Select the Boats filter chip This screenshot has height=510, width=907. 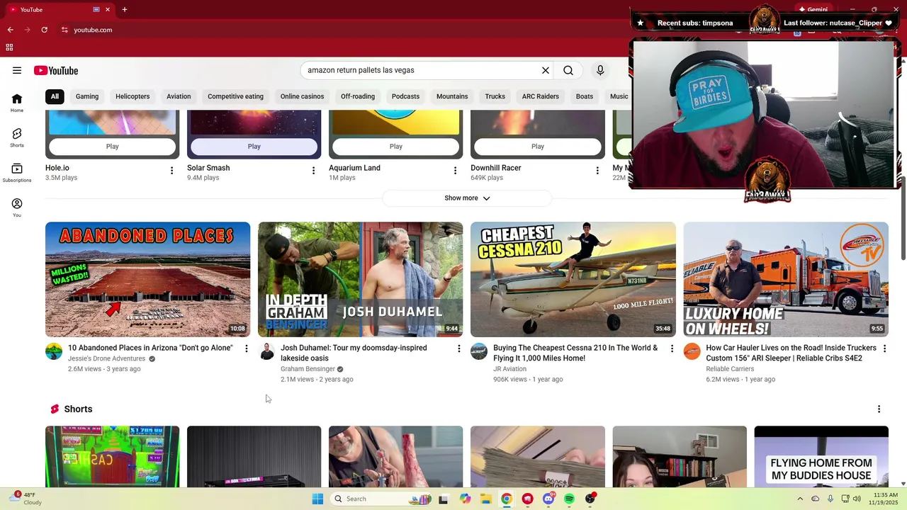coord(585,96)
